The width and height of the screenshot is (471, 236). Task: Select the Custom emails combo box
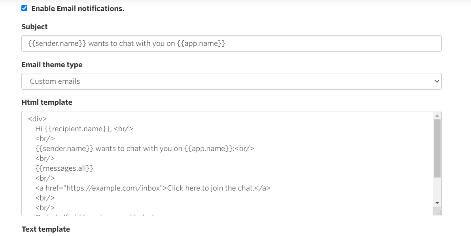(x=231, y=81)
